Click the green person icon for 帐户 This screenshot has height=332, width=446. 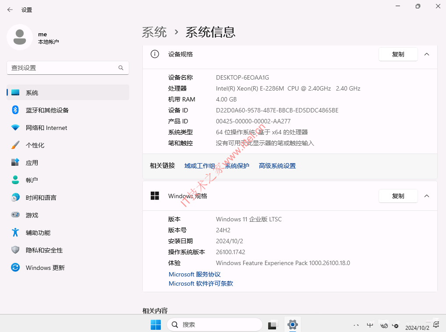click(15, 180)
